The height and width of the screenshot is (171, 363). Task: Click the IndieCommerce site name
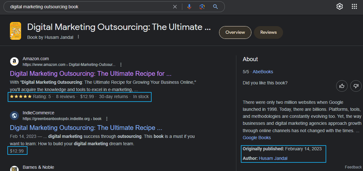(38, 113)
